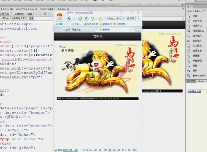Open a new tab with plus button
207x152 pixels.
click(x=138, y=30)
